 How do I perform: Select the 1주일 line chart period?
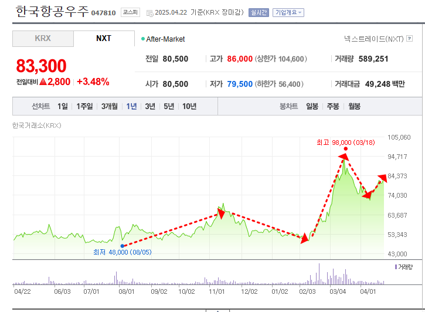tap(84, 106)
